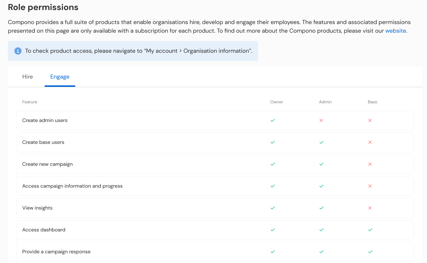Click the Access dashboard feature row
Viewport: 427px width, 263px height.
click(215, 230)
